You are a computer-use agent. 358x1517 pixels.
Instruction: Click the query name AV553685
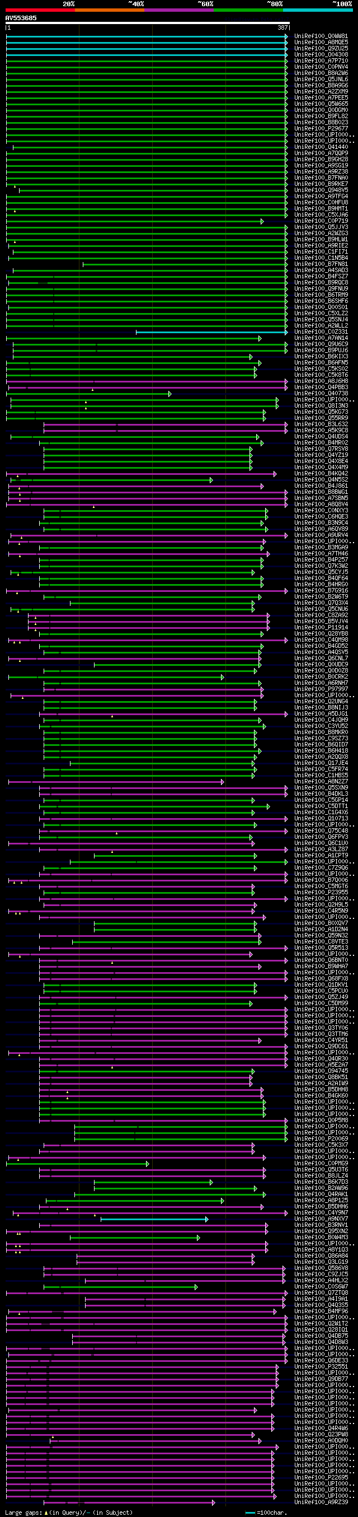[21, 18]
